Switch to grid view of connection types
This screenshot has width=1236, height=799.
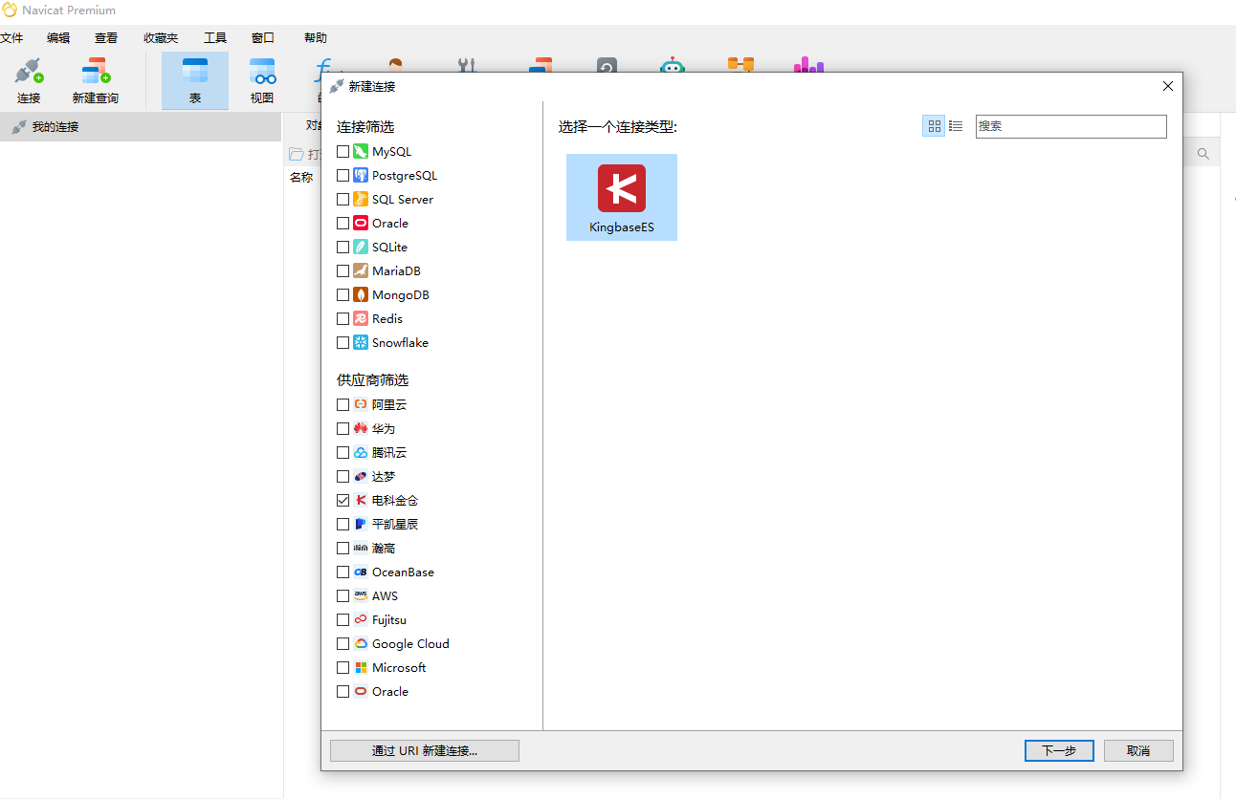pos(935,126)
